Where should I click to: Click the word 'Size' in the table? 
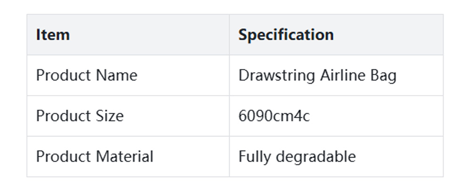[109, 116]
